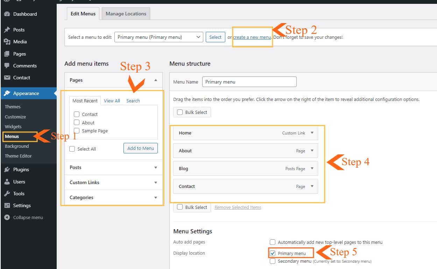Expand the Posts accordion section
This screenshot has width=437, height=269.
coord(156,167)
